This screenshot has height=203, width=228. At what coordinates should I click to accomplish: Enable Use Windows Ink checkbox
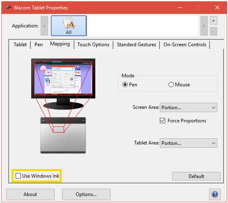click(x=18, y=176)
